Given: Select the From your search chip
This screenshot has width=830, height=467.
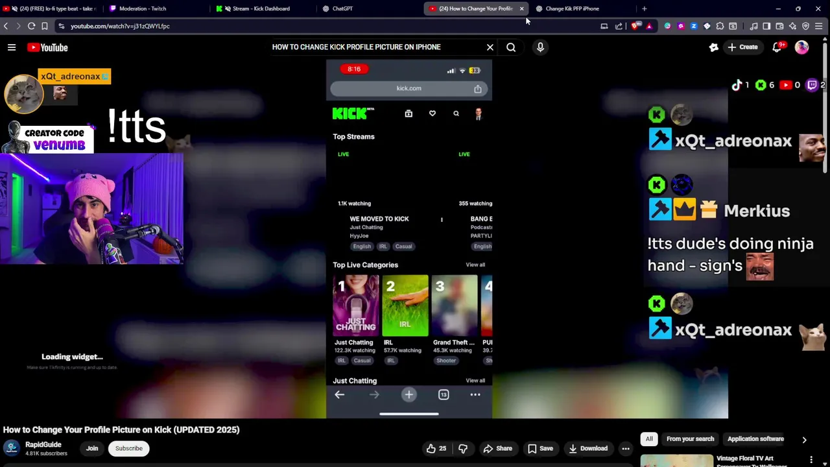Looking at the screenshot, I should point(690,439).
